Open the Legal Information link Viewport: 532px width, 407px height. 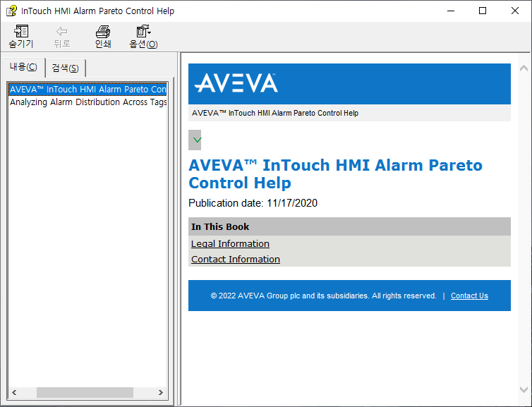click(230, 243)
